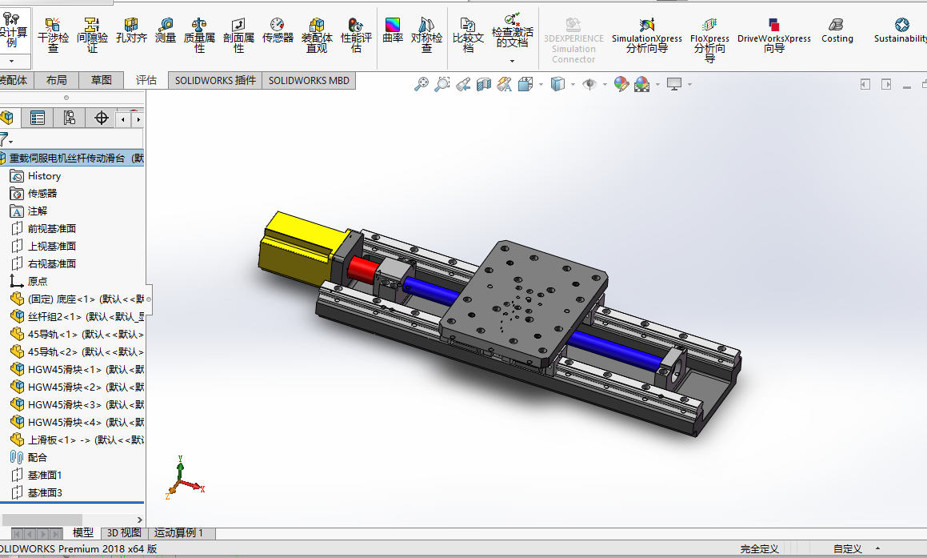Screen dimensions: 927x558
Task: Open the SOLIDWORKS MBD tab
Action: pos(309,81)
